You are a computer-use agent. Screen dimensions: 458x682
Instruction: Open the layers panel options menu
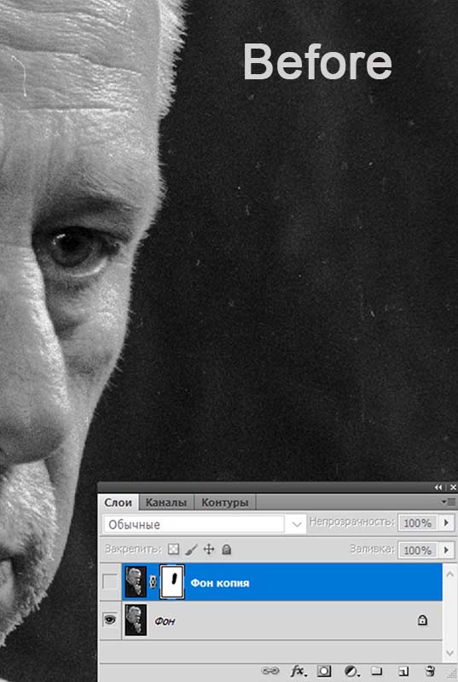[449, 502]
